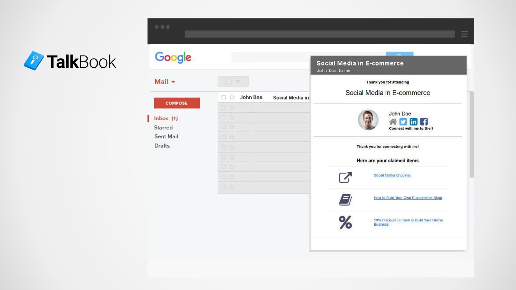Image resolution: width=516 pixels, height=290 pixels.
Task: Open the Inbox folder
Action: coord(161,118)
